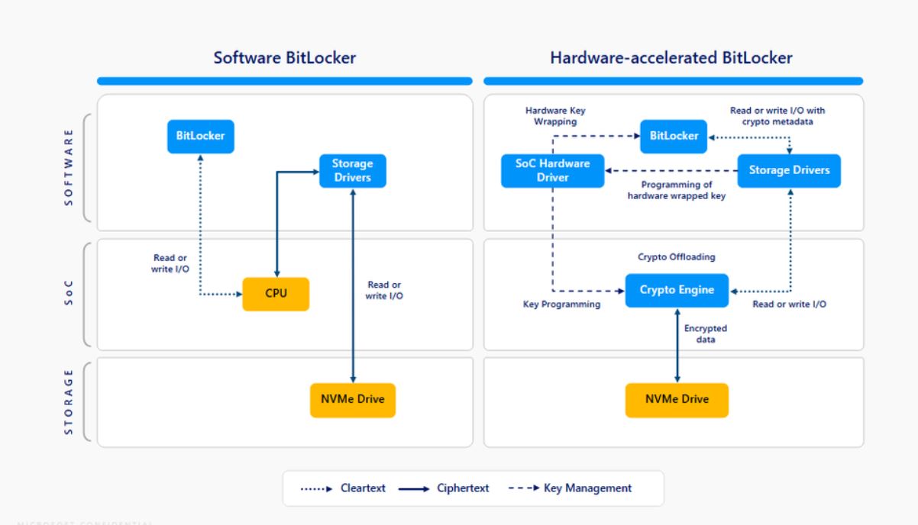
Task: Select the CPU block in the SoC layer
Action: click(x=276, y=294)
